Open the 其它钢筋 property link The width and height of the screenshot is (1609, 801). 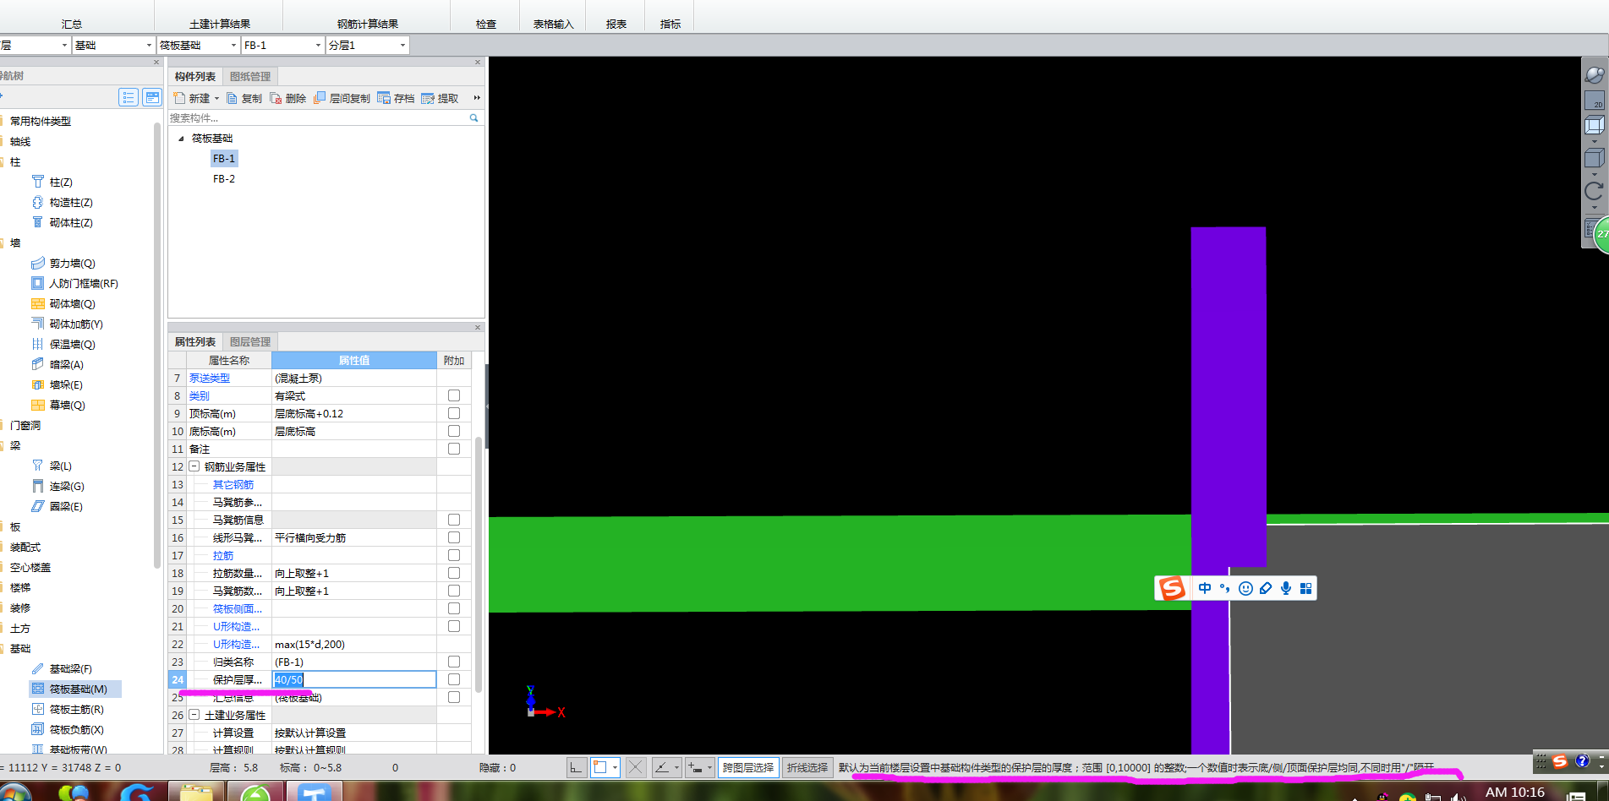click(x=233, y=484)
